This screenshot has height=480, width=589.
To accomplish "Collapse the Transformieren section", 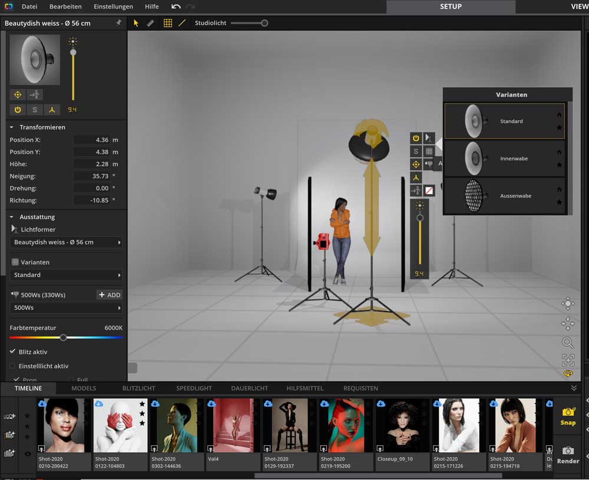I will (x=12, y=127).
